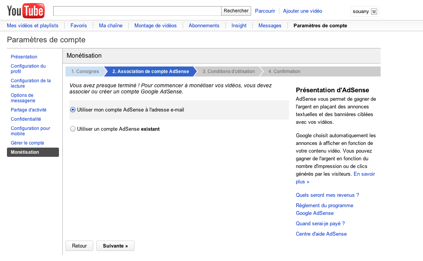Open Présentation in the sidebar
This screenshot has height=261, width=423.
coord(24,57)
